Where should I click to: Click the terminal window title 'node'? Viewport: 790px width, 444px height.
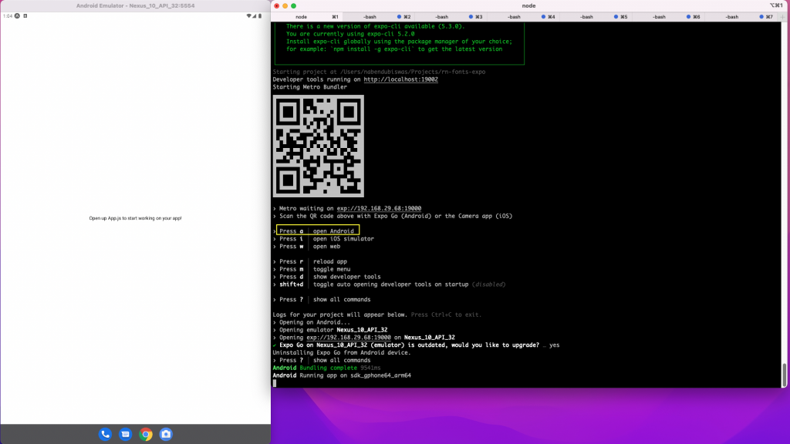click(529, 5)
